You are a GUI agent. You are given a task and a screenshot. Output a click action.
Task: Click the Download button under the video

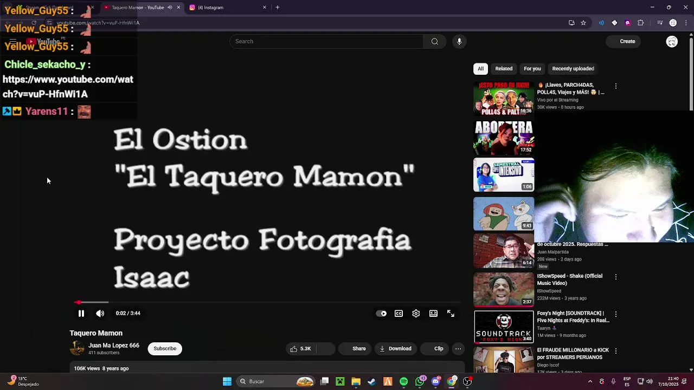tap(395, 349)
